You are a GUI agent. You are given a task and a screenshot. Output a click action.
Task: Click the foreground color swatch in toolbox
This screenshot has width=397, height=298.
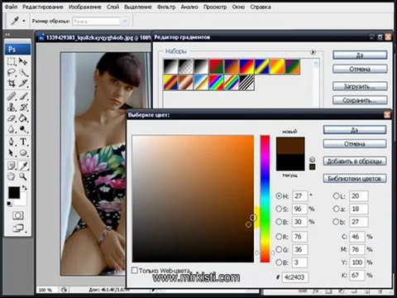[14, 192]
